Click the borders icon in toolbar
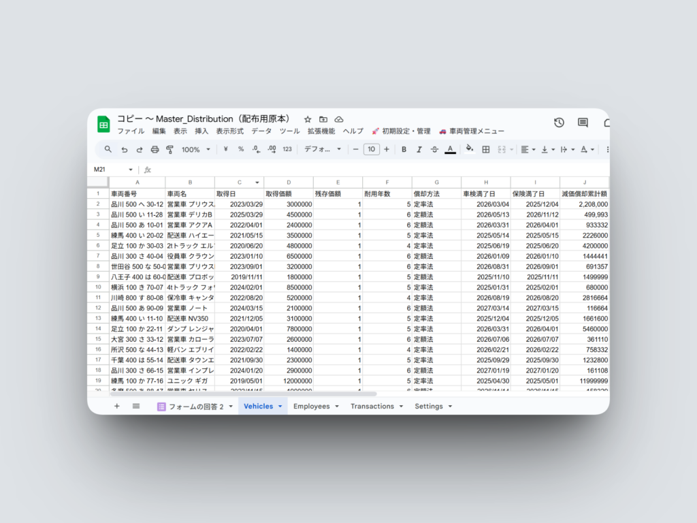Screen dimensions: 697x523 point(486,149)
